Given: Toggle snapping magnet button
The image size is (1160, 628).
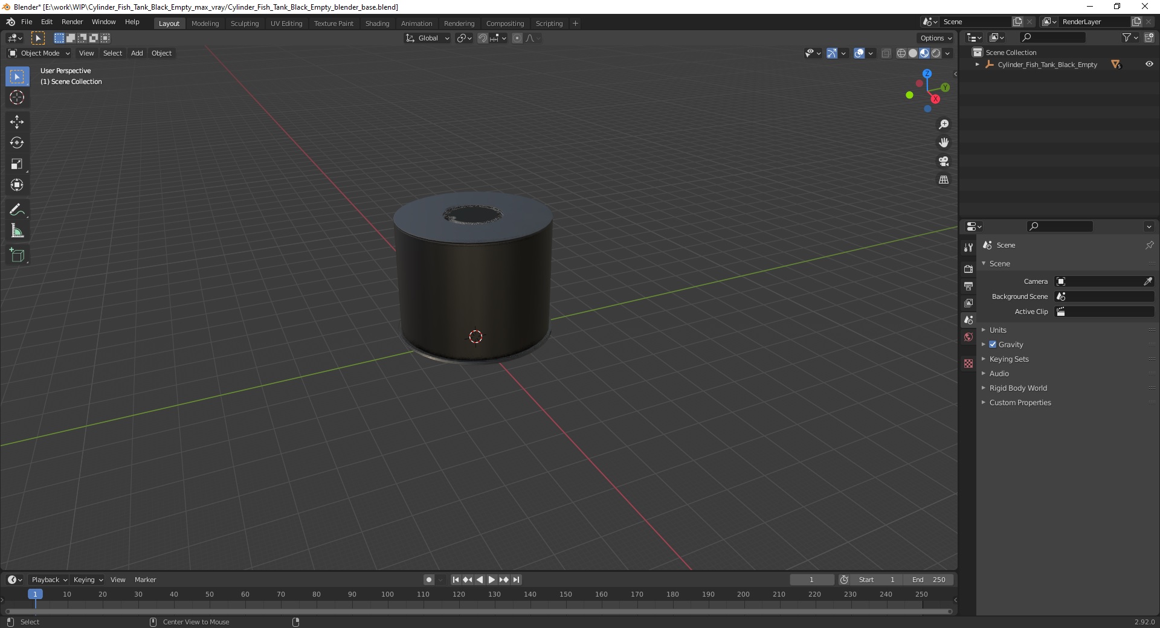Looking at the screenshot, I should (x=482, y=38).
